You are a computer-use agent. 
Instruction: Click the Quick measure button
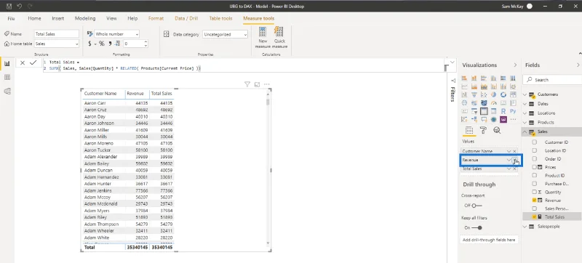pyautogui.click(x=279, y=38)
